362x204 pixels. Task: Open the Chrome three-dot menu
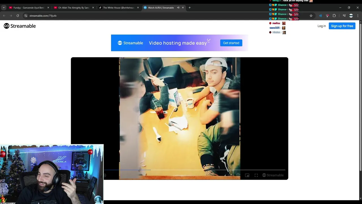click(x=358, y=16)
